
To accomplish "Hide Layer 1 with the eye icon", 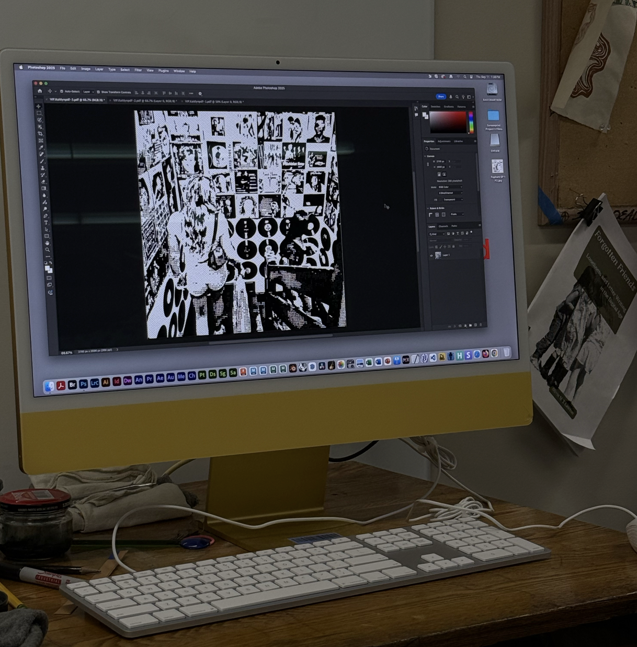I will [x=431, y=256].
